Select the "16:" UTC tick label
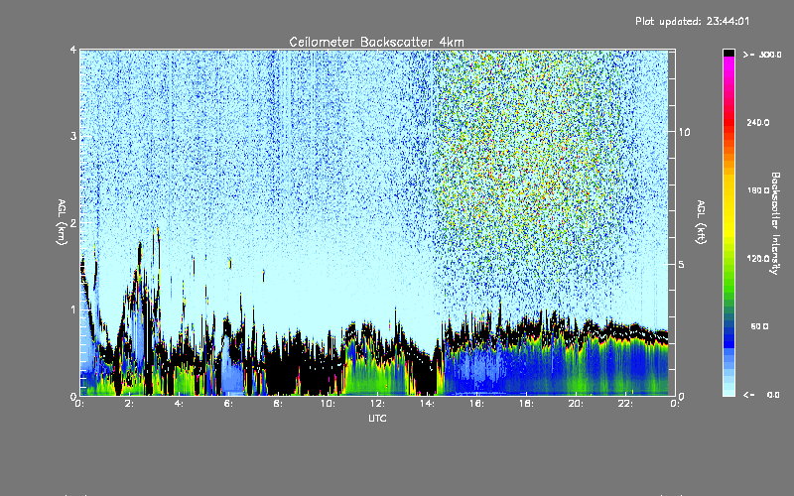 476,404
